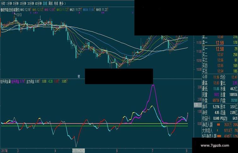Click the 卖一 12.59 ask row
Screen dimensions: 238x153
219,43
